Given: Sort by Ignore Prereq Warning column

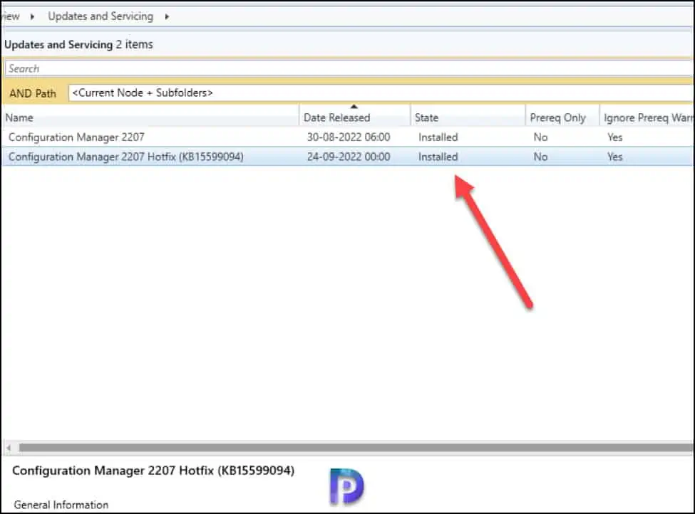Looking at the screenshot, I should (x=647, y=117).
